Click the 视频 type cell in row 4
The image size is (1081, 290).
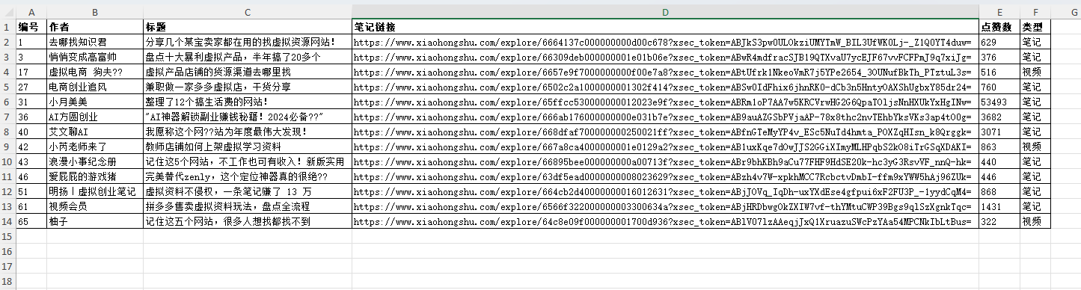pyautogui.click(x=1035, y=72)
